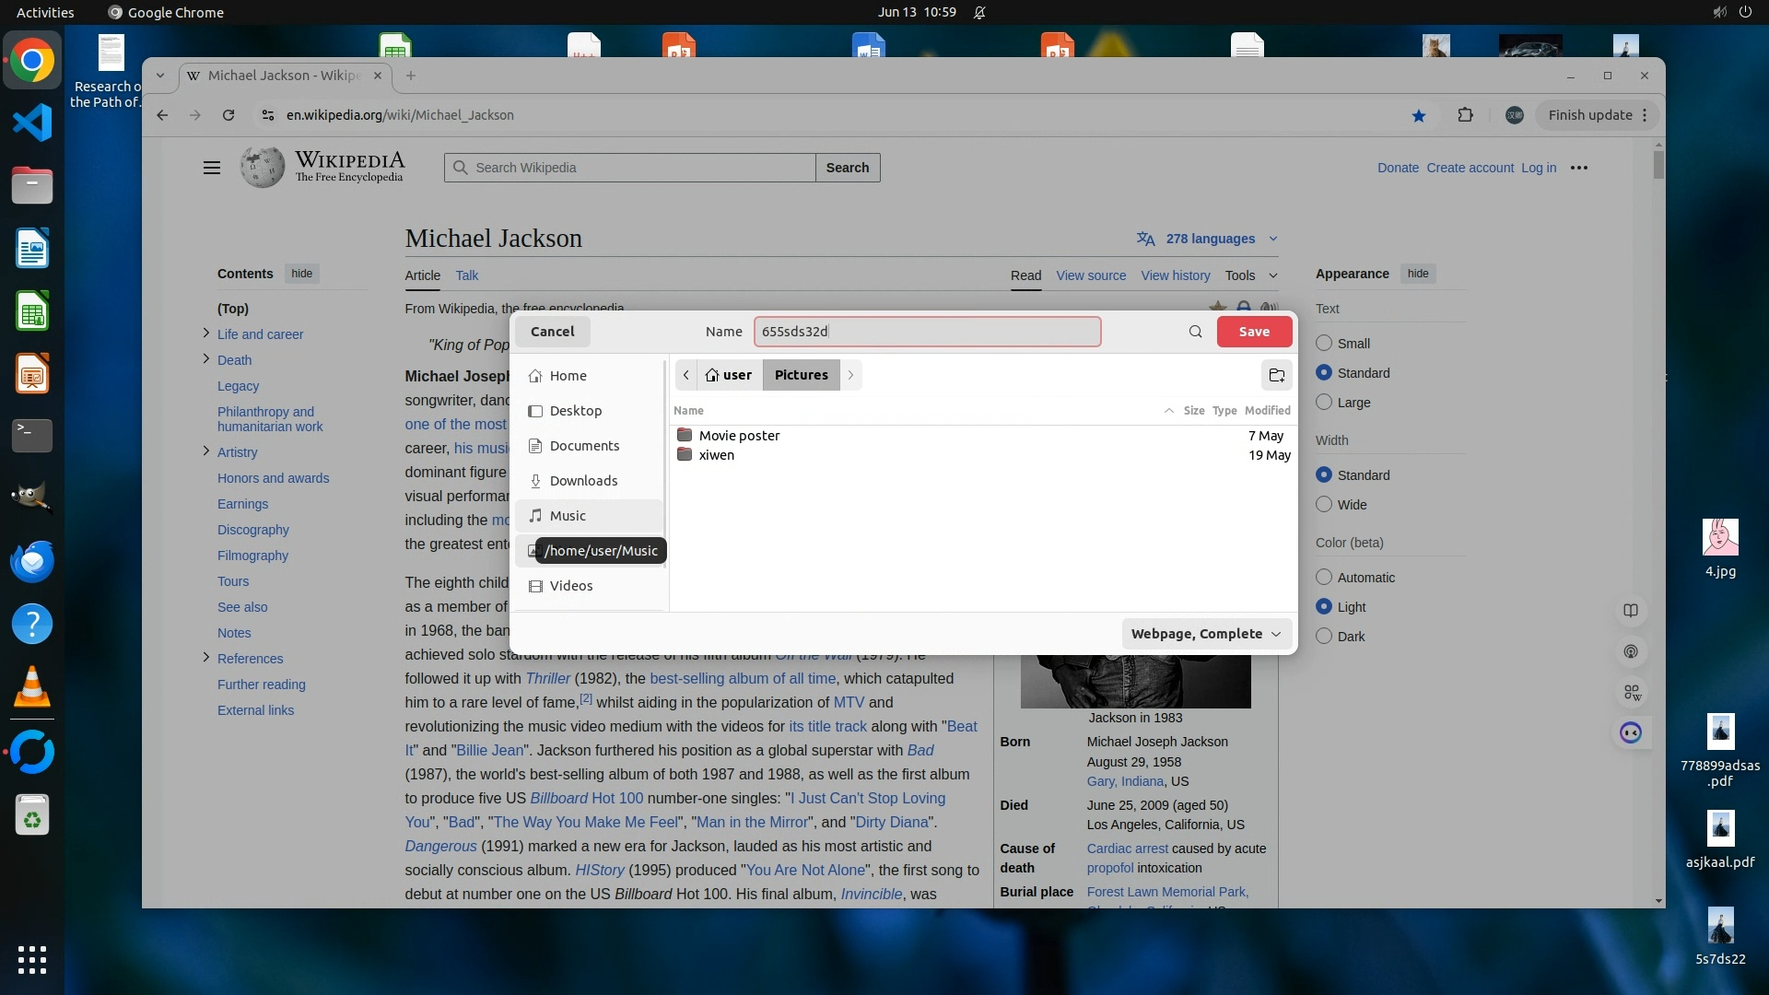Click the page reload icon
1769x995 pixels.
tap(228, 115)
